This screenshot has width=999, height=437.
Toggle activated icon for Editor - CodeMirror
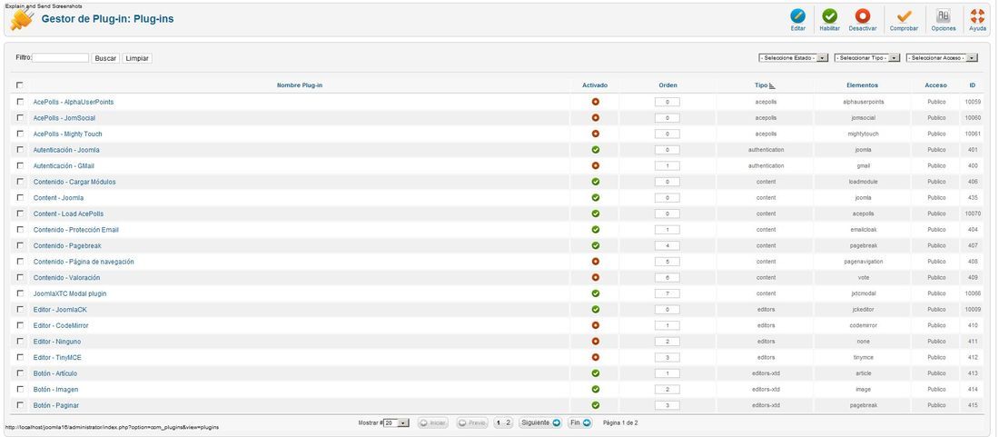click(595, 325)
